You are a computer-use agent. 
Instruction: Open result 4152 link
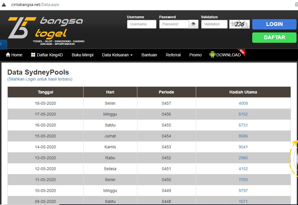243,169
